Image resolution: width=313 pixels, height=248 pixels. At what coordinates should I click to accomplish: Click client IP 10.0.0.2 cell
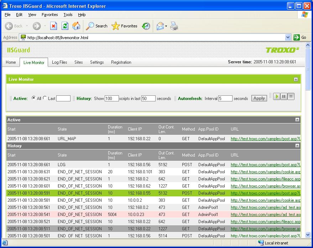click(x=135, y=200)
